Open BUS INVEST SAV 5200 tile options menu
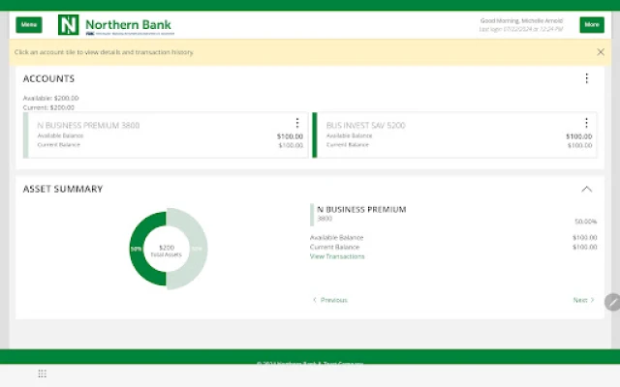This screenshot has height=387, width=620. coord(586,123)
